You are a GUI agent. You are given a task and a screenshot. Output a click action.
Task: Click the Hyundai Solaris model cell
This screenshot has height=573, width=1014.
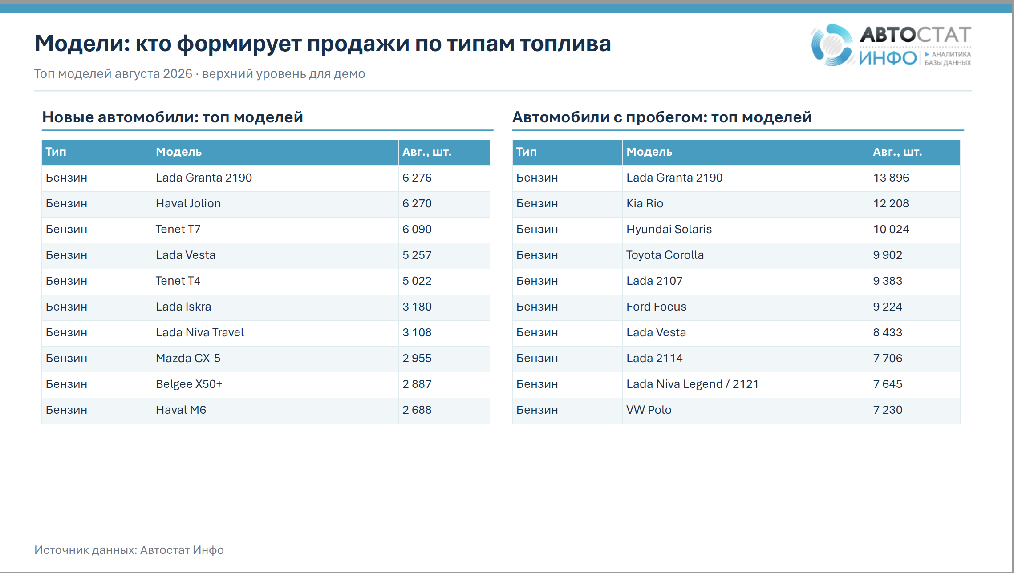pos(746,230)
